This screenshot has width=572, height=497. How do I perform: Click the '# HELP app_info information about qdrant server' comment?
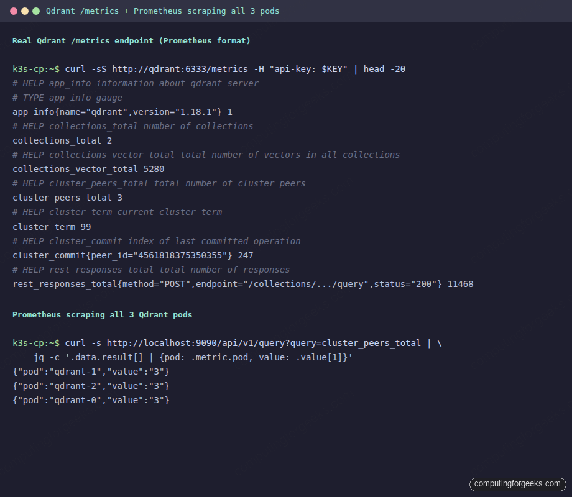pos(136,83)
